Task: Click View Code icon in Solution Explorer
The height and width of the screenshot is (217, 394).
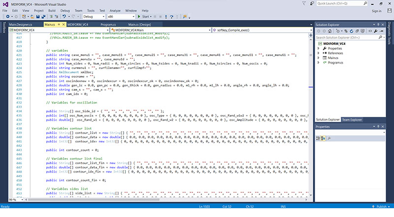Action: 370,31
